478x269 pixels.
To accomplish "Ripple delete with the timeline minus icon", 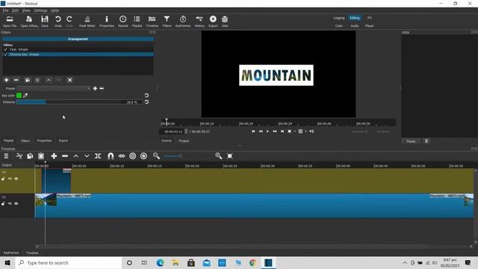I will click(x=65, y=156).
